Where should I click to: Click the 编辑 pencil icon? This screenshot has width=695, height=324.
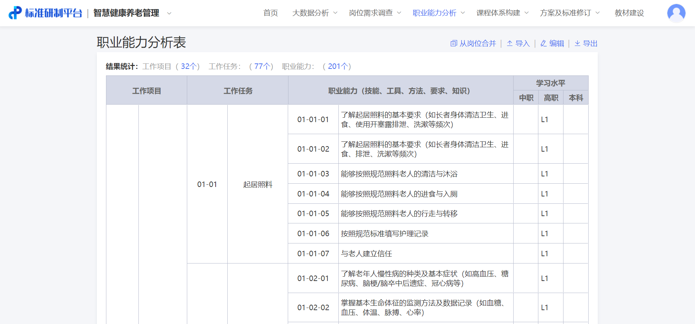pyautogui.click(x=543, y=43)
